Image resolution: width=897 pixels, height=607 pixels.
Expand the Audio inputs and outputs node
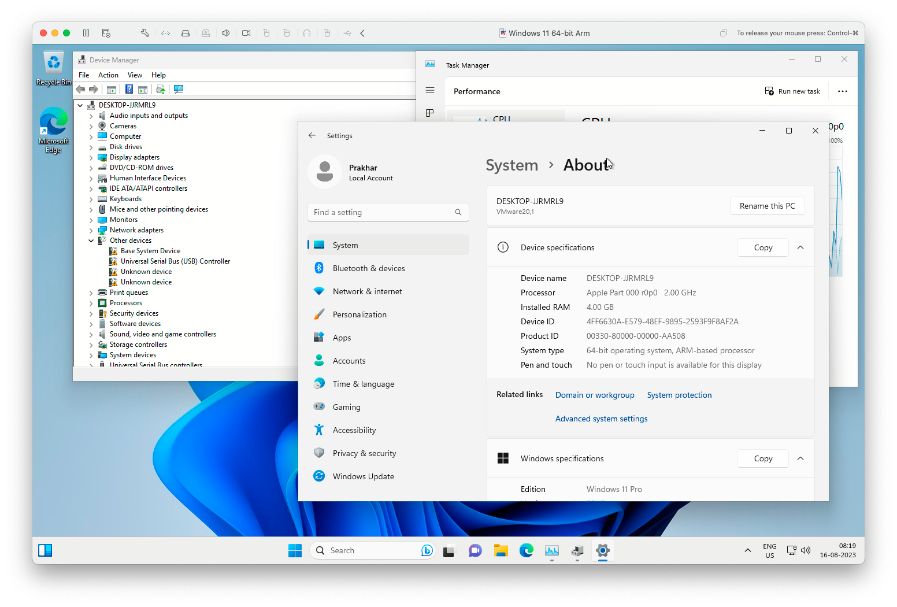click(91, 116)
